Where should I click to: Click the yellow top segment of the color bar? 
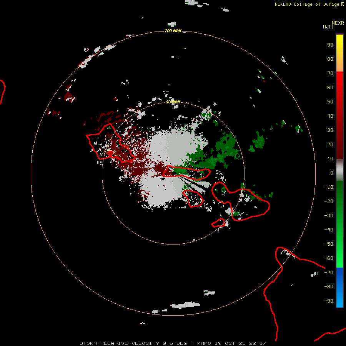pyautogui.click(x=339, y=53)
